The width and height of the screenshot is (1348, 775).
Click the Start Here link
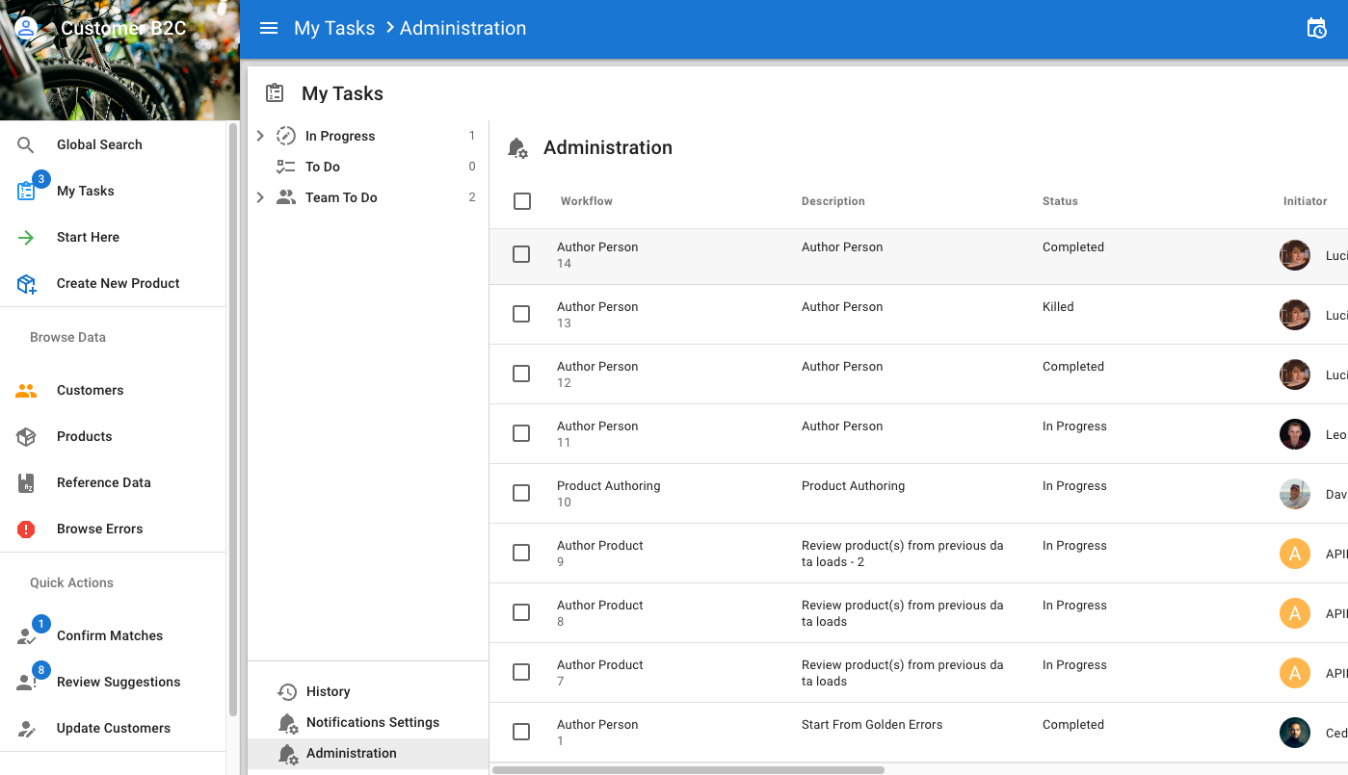(x=88, y=237)
